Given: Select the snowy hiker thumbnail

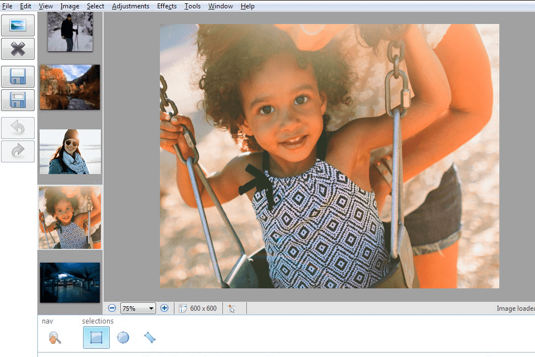Looking at the screenshot, I should click(x=69, y=31).
